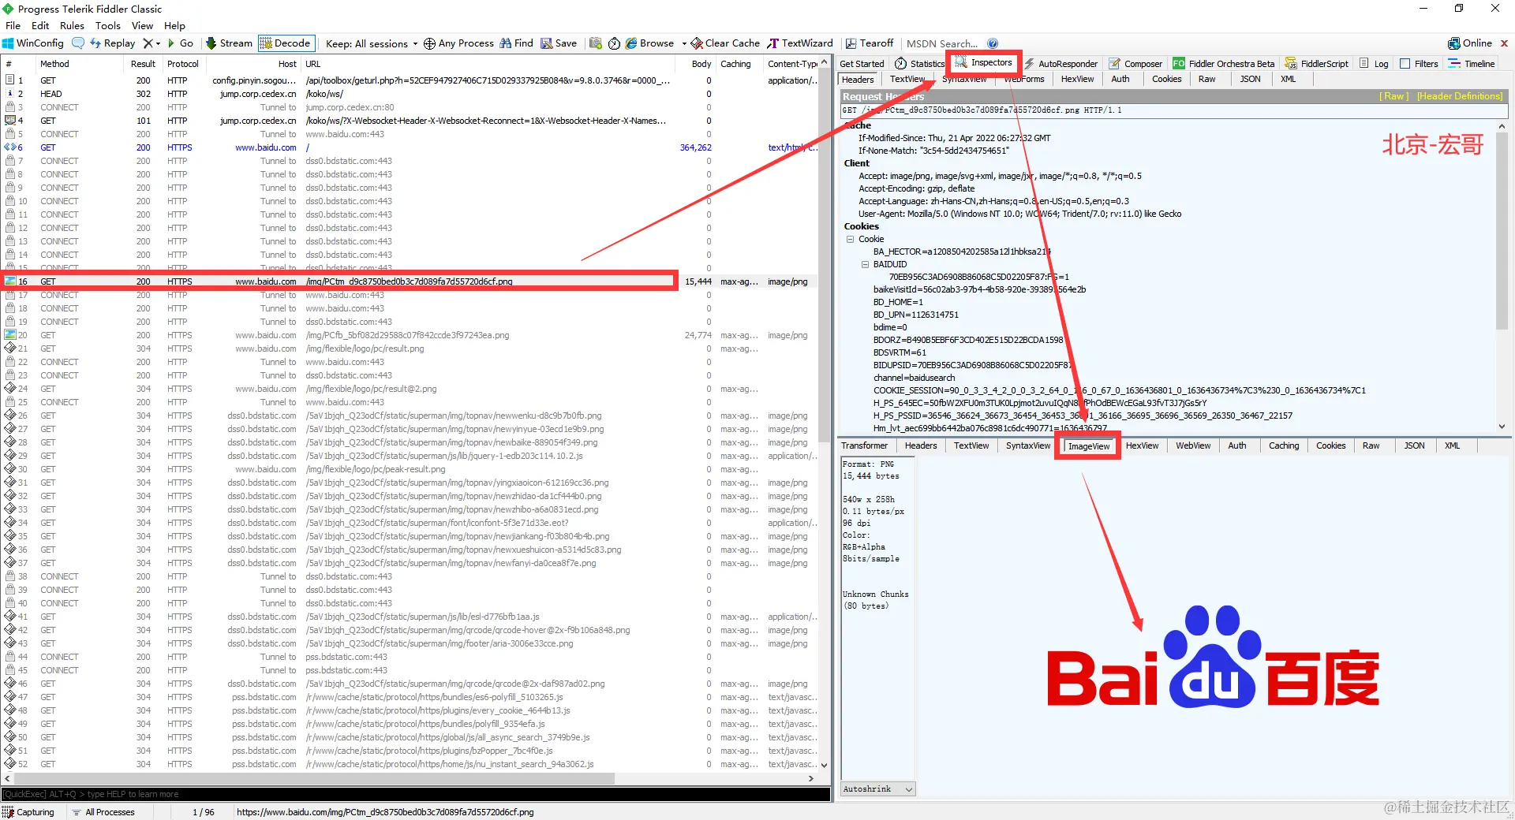Collapse the BAIDUID tree node
This screenshot has width=1515, height=820.
click(x=865, y=264)
